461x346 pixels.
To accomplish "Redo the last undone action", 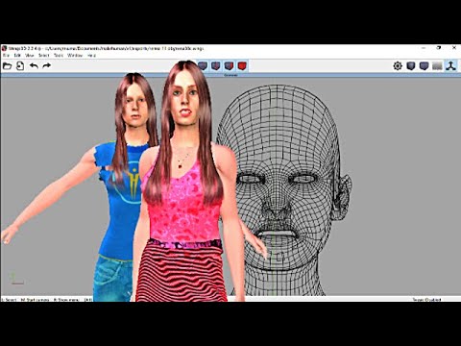I will click(47, 66).
